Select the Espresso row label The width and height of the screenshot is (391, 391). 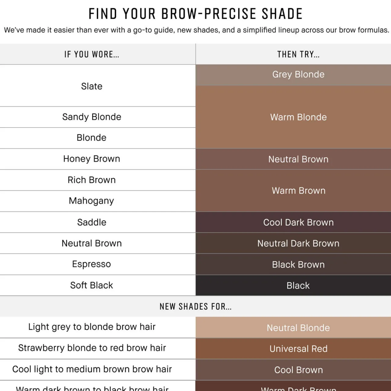point(92,264)
